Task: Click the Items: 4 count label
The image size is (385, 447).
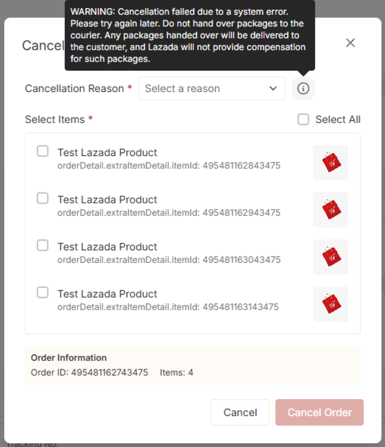Action: point(177,372)
